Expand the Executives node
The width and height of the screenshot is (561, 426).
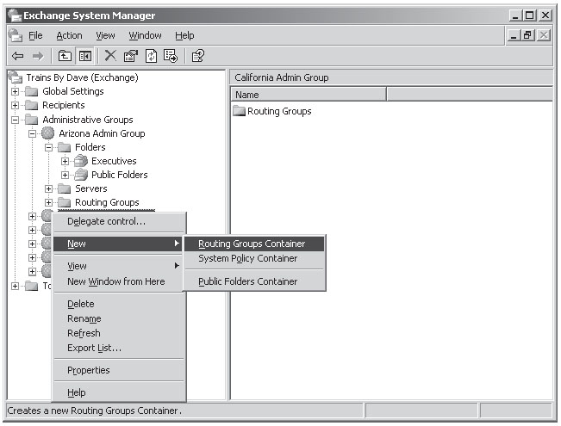click(x=65, y=161)
